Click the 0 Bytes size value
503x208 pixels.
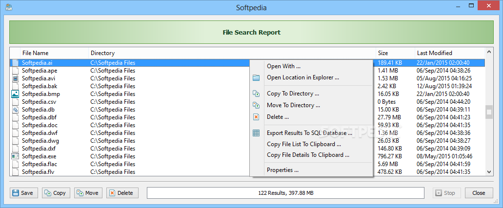coord(387,102)
